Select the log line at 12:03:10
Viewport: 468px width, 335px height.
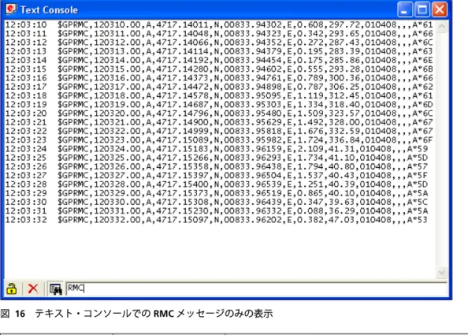tap(219, 24)
